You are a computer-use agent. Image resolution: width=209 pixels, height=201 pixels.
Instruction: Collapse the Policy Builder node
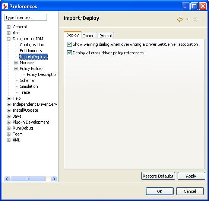pos(16,68)
